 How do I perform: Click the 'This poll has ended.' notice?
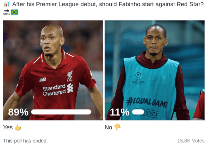25,141
